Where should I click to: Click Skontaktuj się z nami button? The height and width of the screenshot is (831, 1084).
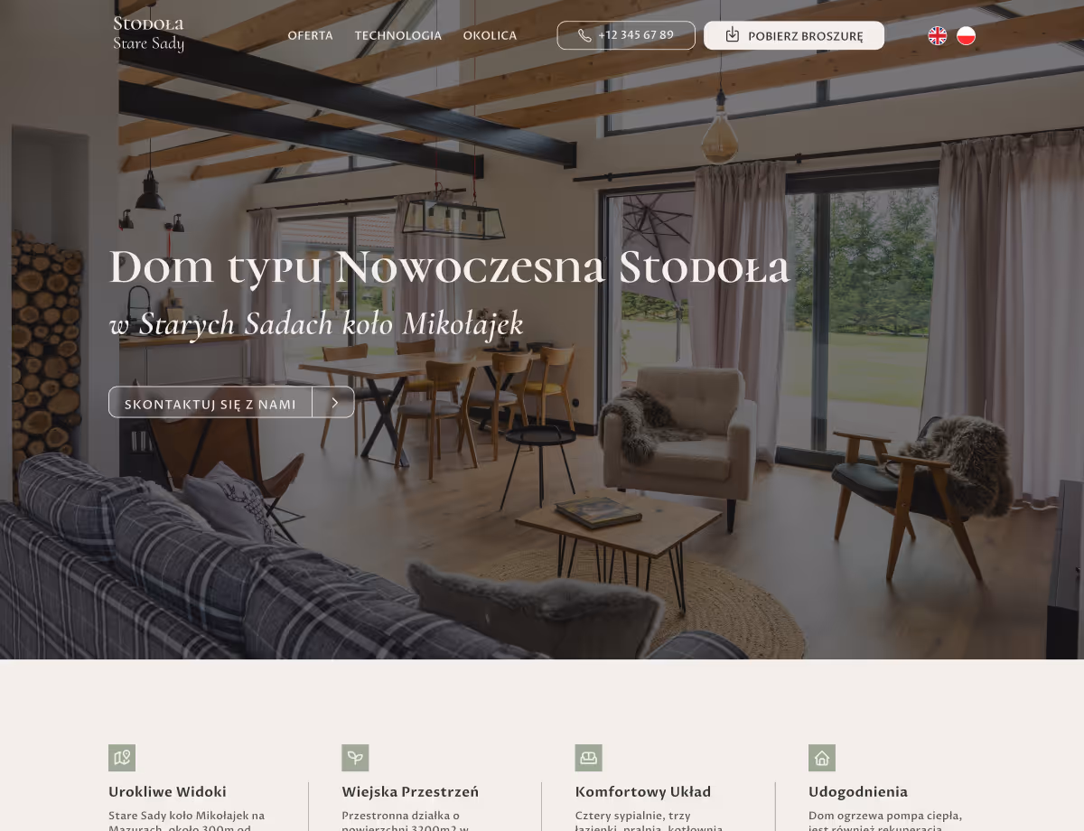(x=231, y=403)
